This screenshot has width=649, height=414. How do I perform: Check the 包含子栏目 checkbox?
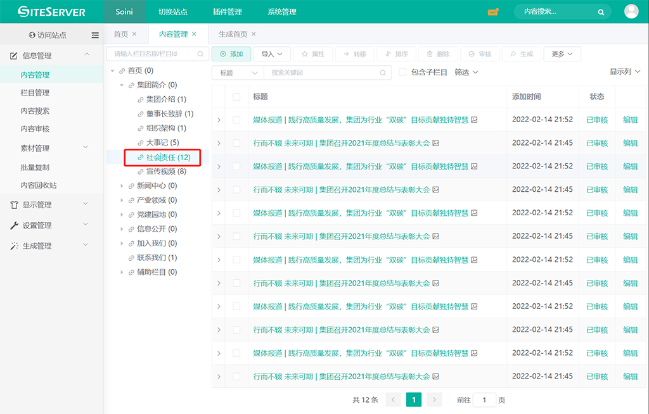click(x=402, y=73)
